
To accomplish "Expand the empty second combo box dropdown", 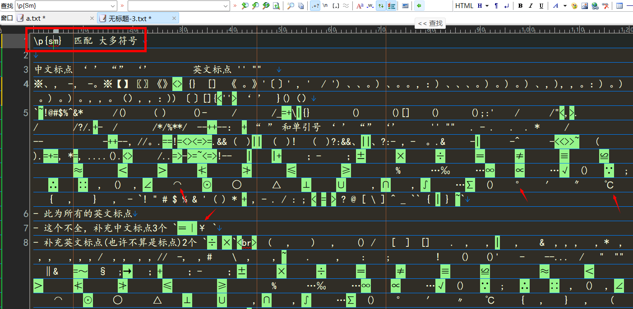I will [x=226, y=6].
